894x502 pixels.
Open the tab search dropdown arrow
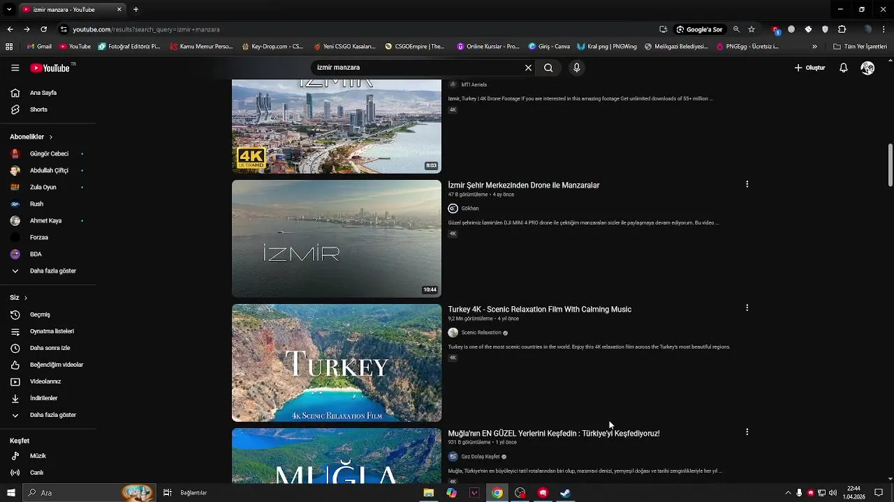[9, 9]
